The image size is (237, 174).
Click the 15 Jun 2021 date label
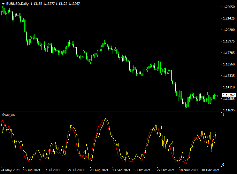(x=32, y=170)
